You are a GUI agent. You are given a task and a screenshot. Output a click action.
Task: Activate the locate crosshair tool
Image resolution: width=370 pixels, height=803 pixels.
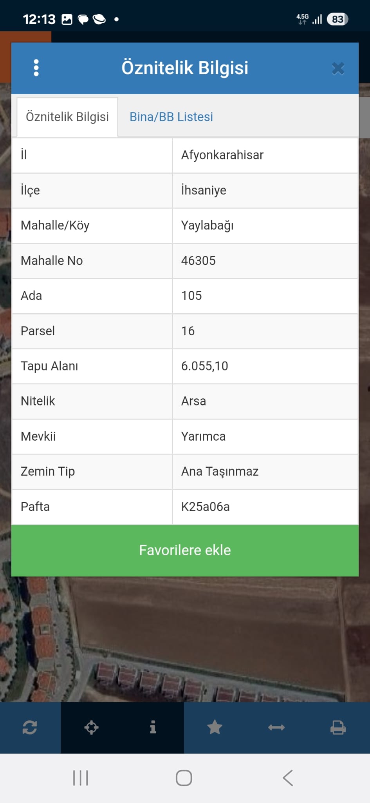click(x=91, y=728)
